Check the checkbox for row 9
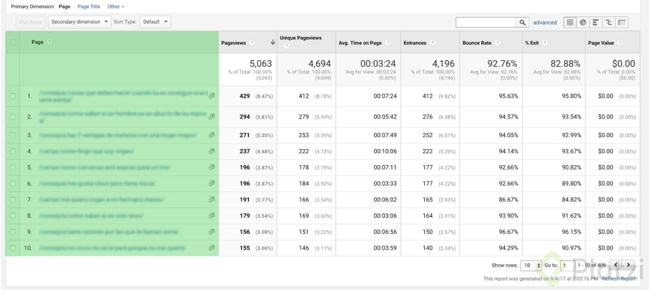Screen dimensions: 650x290 pyautogui.click(x=13, y=232)
